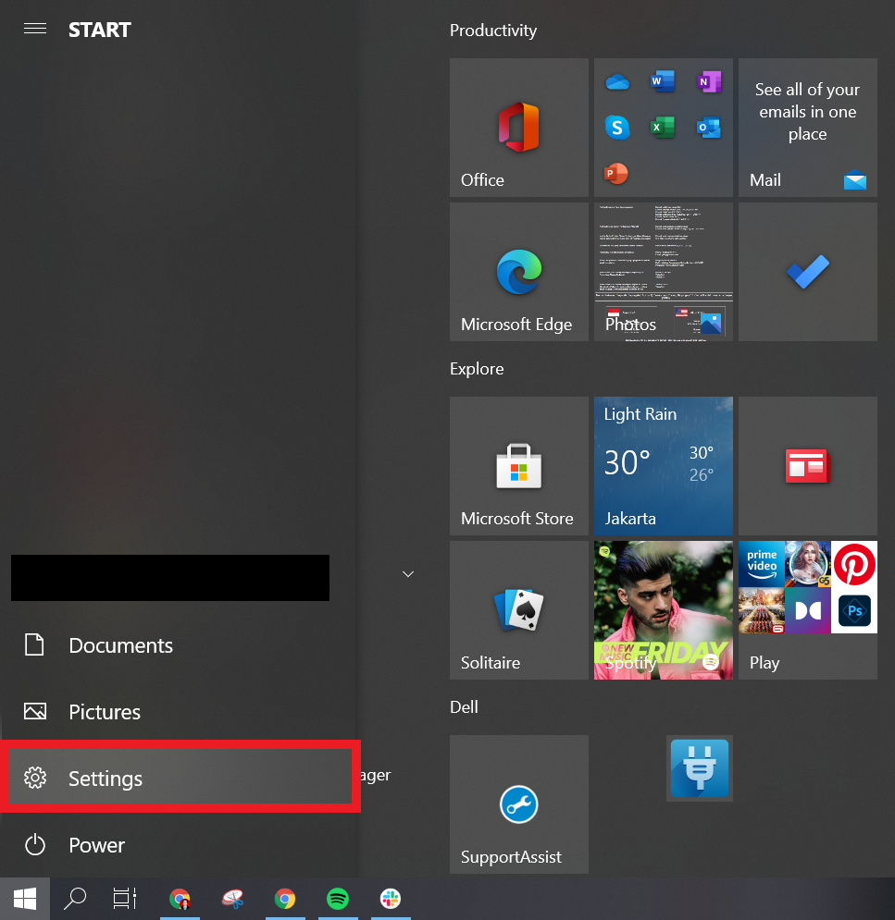Open Settings from the Start menu
This screenshot has height=920, width=895.
tap(180, 778)
